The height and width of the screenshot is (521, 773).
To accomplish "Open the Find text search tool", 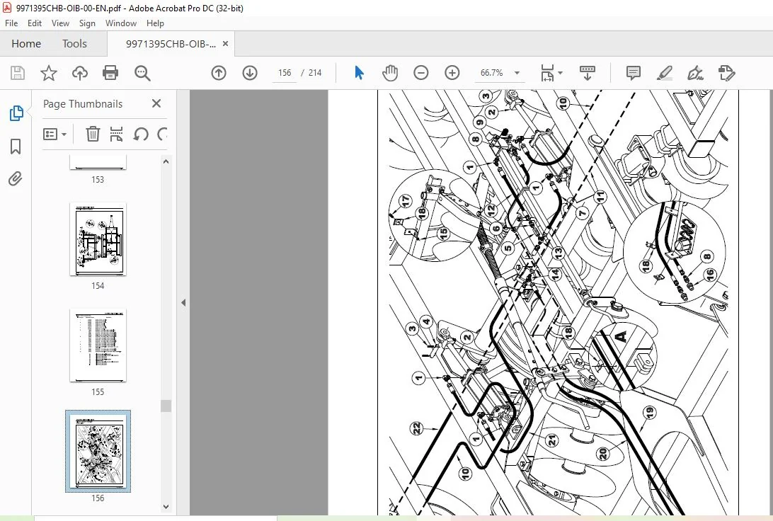I will pyautogui.click(x=142, y=73).
